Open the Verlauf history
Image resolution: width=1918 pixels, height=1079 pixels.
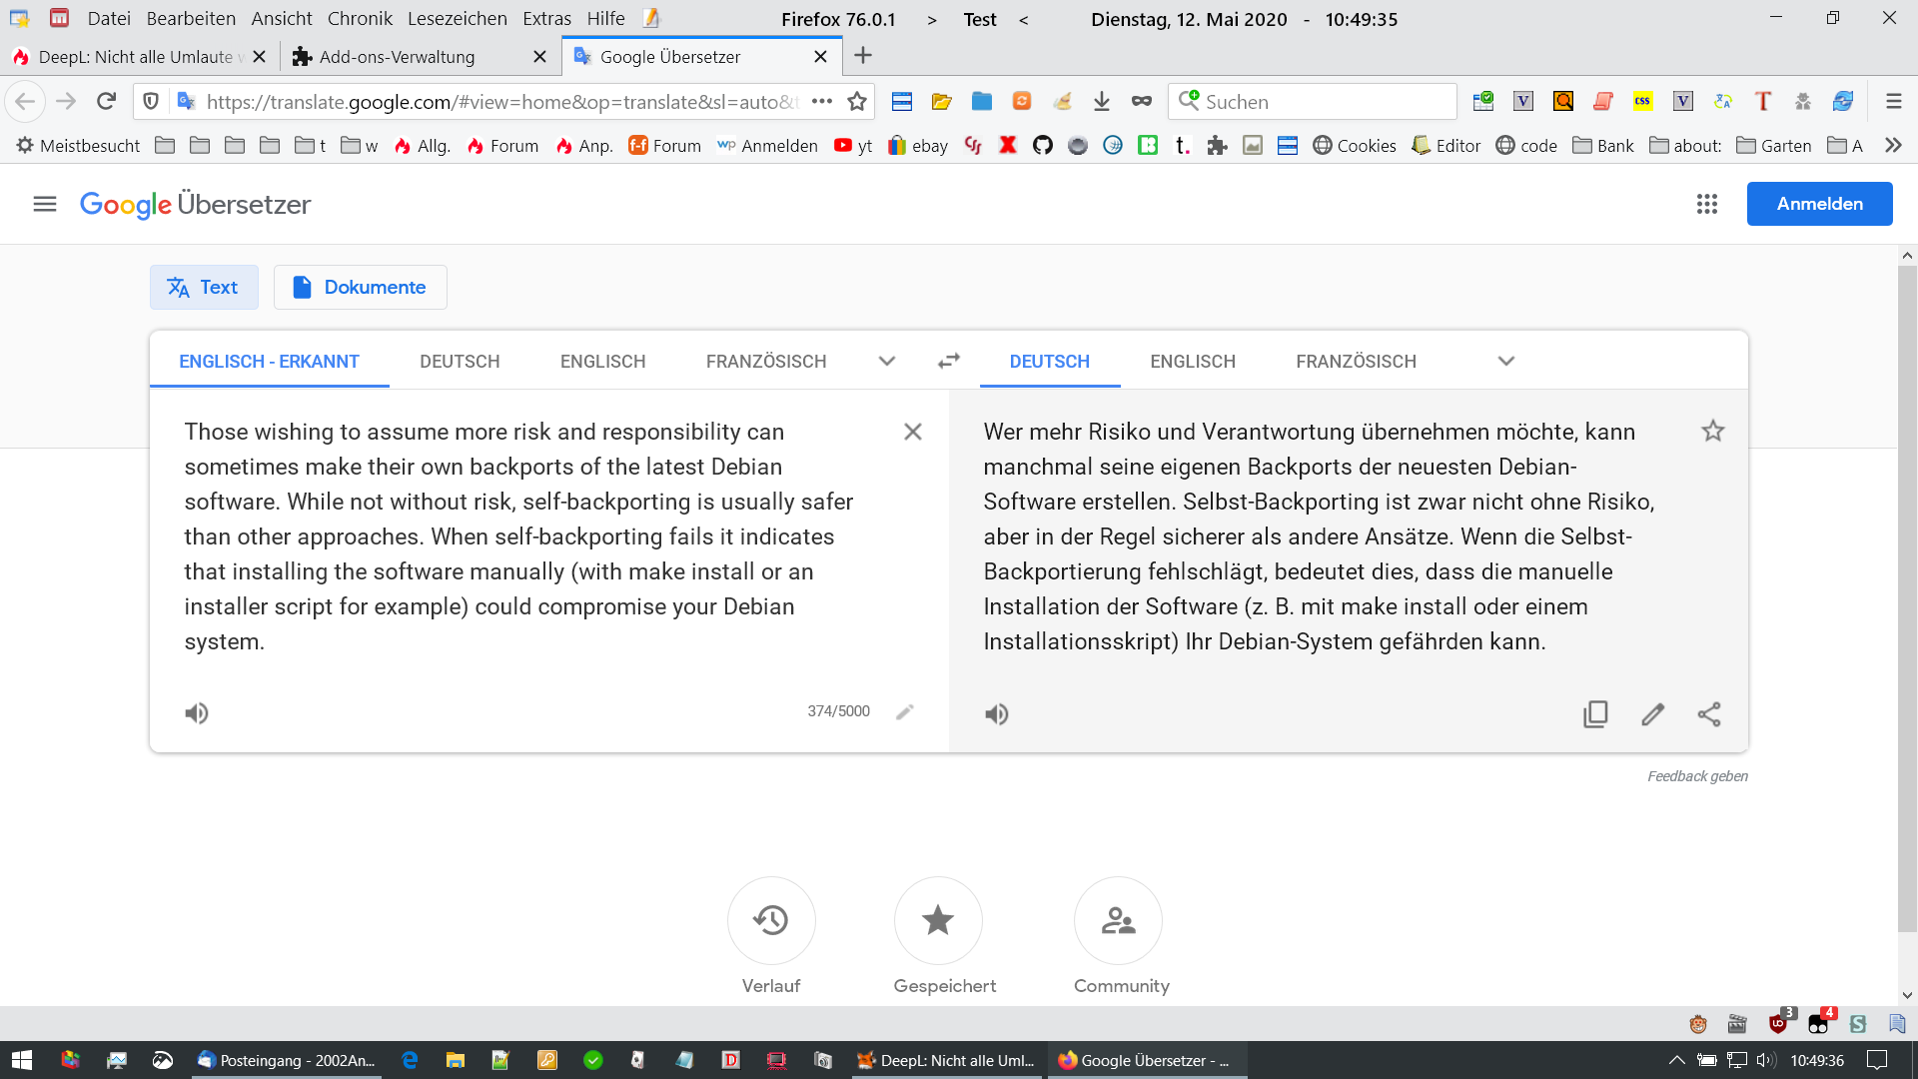(770, 920)
